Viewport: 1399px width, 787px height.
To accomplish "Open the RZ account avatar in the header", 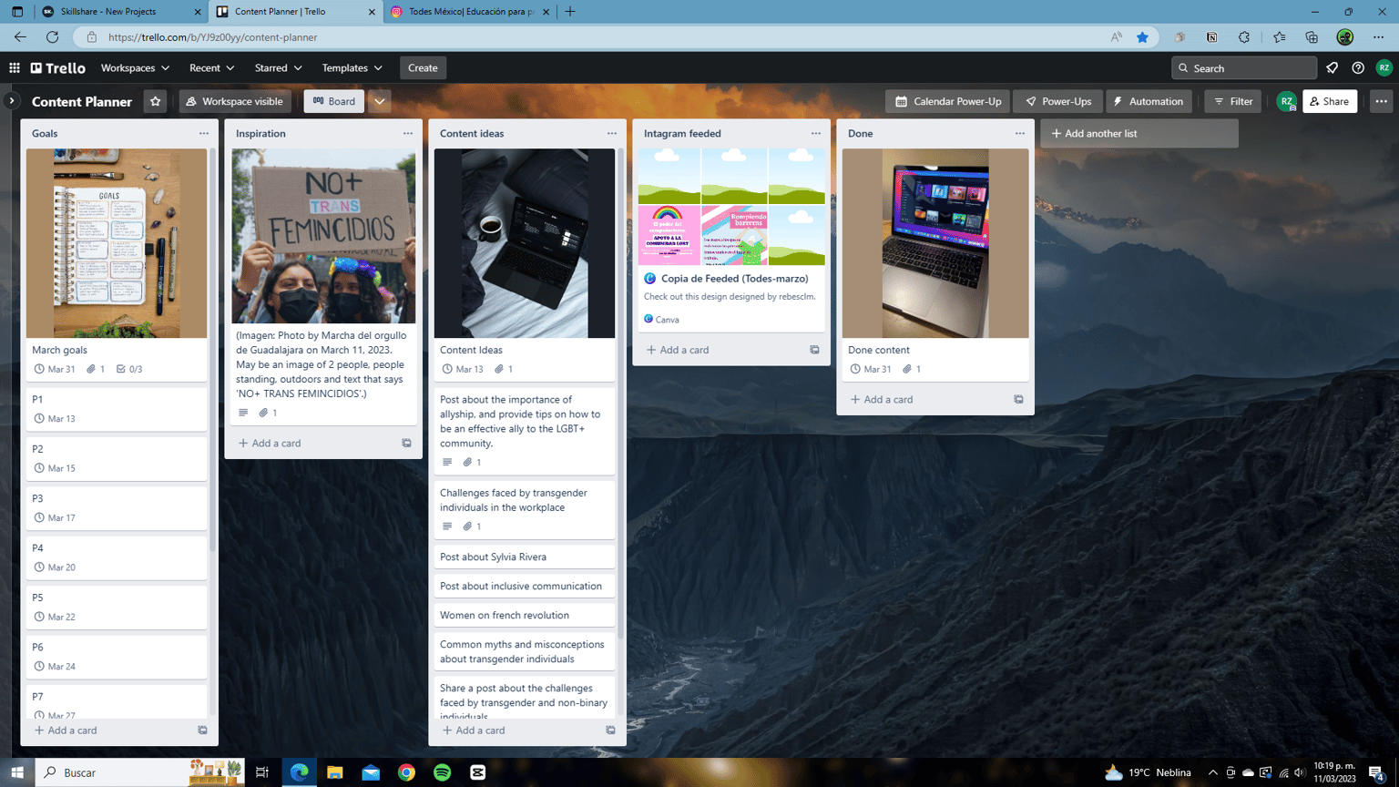I will pos(1384,68).
